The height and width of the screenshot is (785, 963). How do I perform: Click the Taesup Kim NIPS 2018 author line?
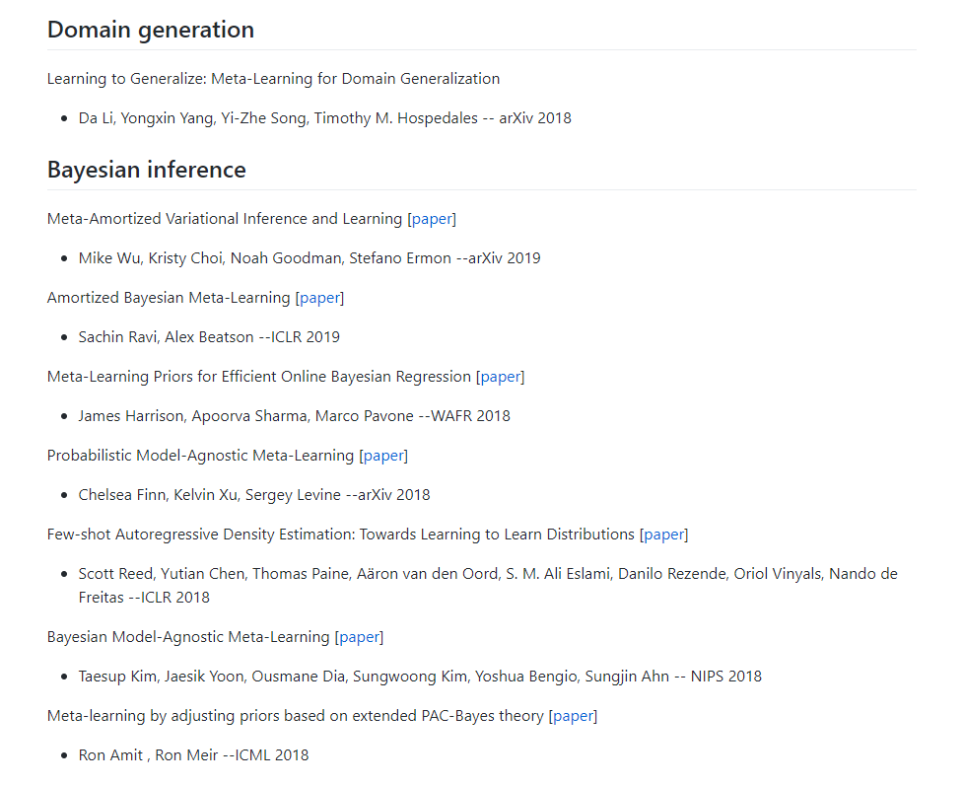point(419,677)
